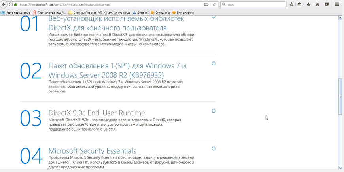Open the Pocket icon in toolbar
This screenshot has width=344, height=172.
click(327, 5)
